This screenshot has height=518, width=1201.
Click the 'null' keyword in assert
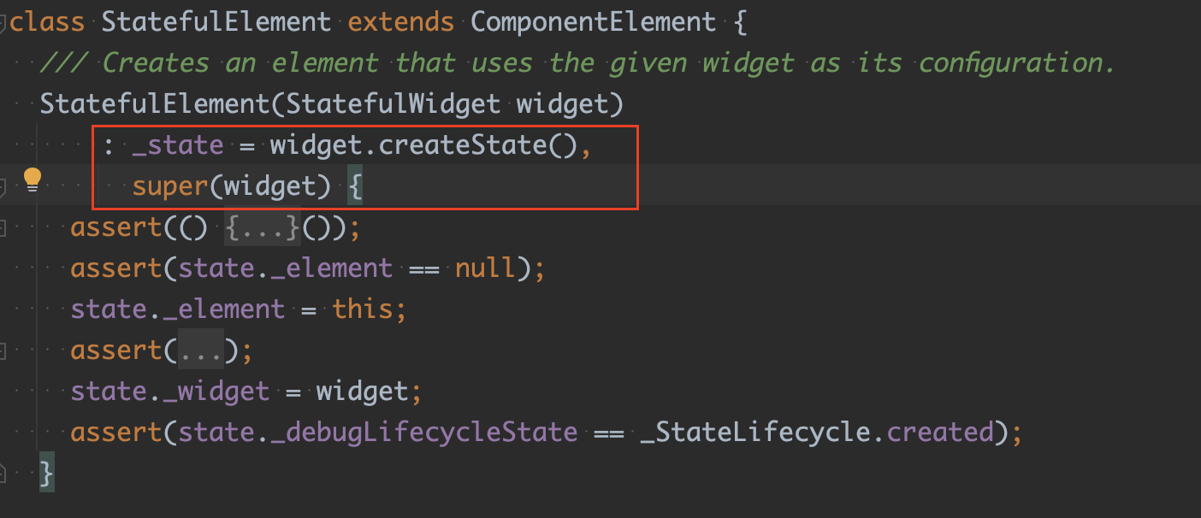coord(485,268)
